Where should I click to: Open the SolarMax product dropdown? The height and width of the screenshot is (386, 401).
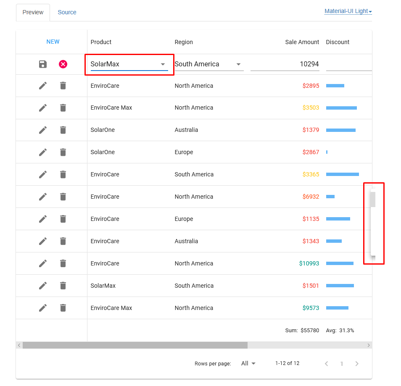click(x=163, y=64)
